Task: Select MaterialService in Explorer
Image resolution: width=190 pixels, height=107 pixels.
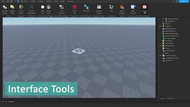Action: point(170,29)
